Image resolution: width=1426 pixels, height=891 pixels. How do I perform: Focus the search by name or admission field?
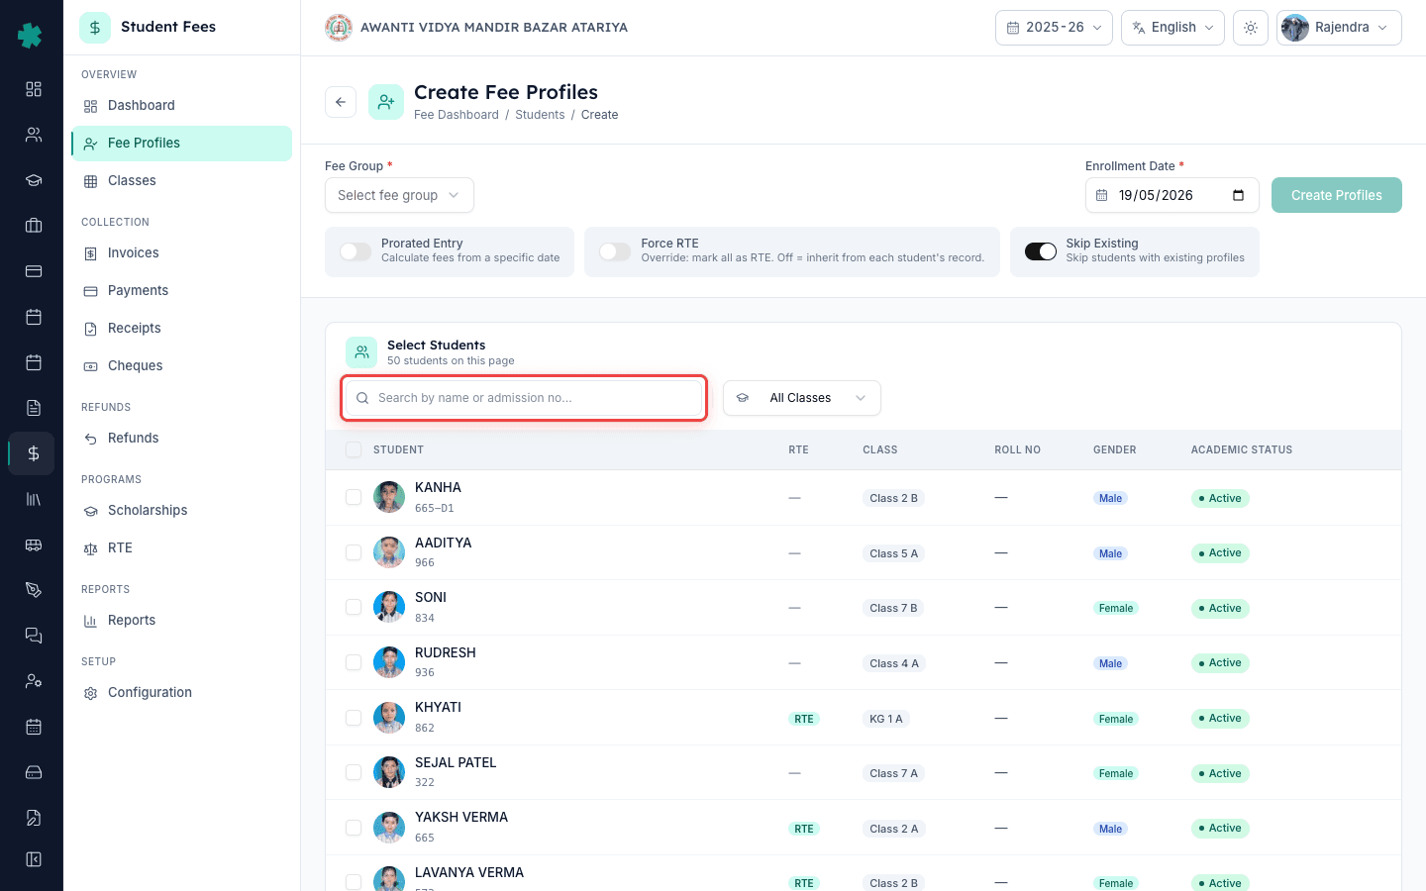[x=524, y=398]
